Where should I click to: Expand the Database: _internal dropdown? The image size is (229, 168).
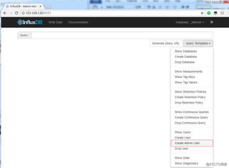click(x=190, y=22)
